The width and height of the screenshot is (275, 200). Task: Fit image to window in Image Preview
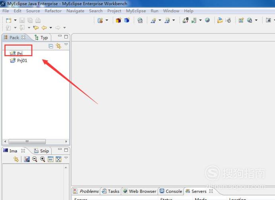[58, 159]
